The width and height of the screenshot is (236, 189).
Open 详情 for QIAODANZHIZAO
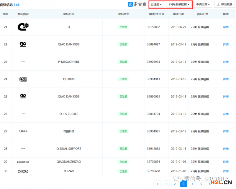(226, 162)
